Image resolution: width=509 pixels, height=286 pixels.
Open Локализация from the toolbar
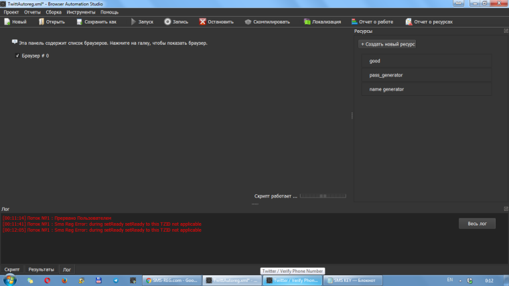pos(307,21)
